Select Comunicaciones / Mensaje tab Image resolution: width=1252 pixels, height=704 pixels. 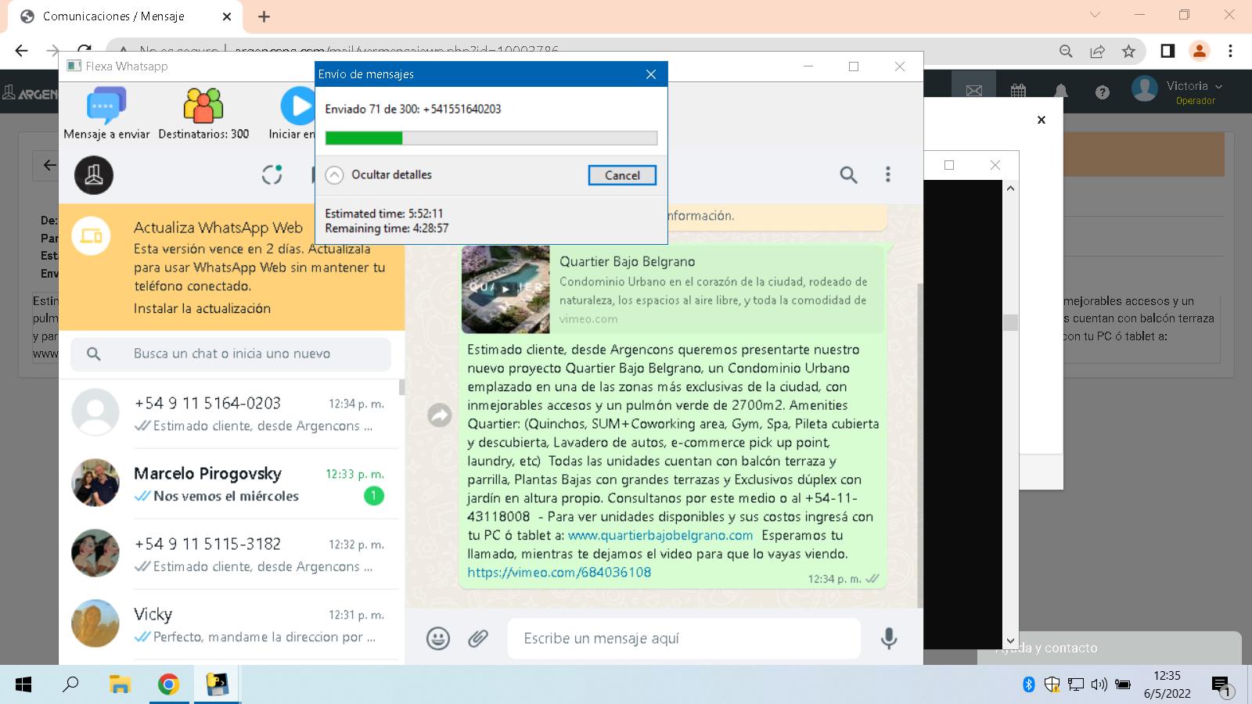tap(125, 16)
